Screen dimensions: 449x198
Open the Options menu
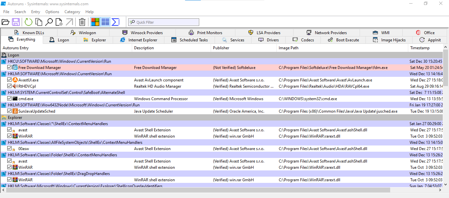[52, 12]
